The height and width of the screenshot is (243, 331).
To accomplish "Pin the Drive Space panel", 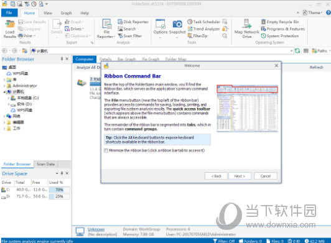I will point(62,173).
